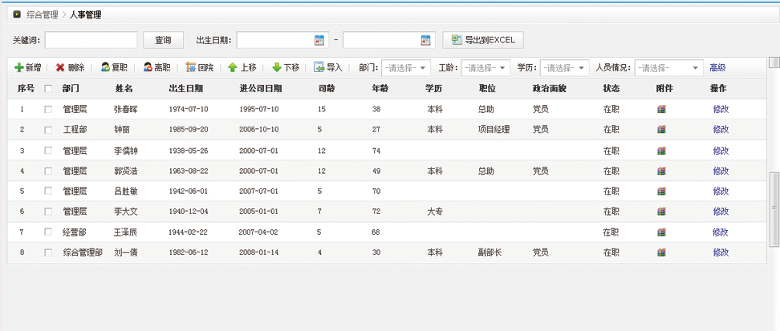Tick the checkbox for 钟丽 row
The width and height of the screenshot is (780, 331).
coord(48,130)
